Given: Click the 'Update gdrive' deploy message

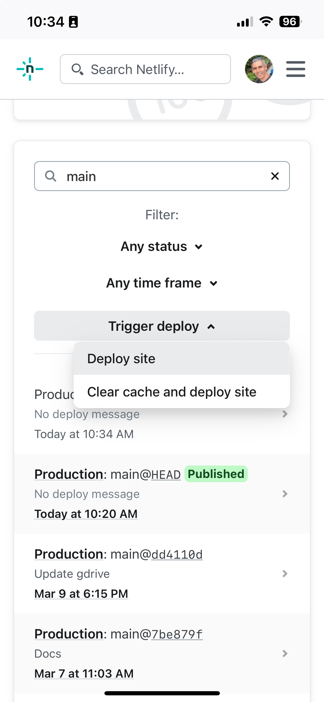Looking at the screenshot, I should [72, 574].
